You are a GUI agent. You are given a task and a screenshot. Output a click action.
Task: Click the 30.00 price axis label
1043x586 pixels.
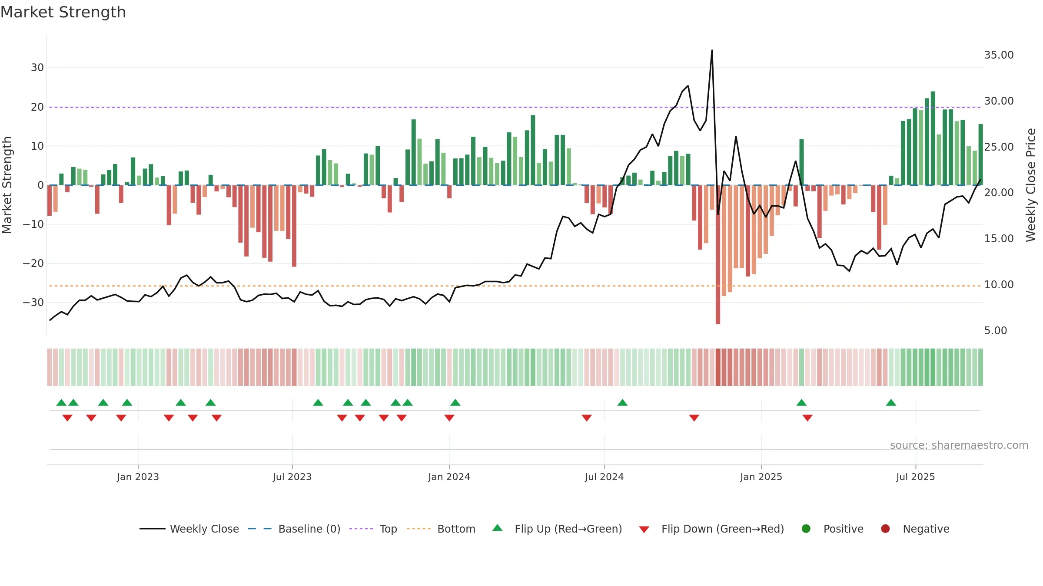(x=999, y=101)
